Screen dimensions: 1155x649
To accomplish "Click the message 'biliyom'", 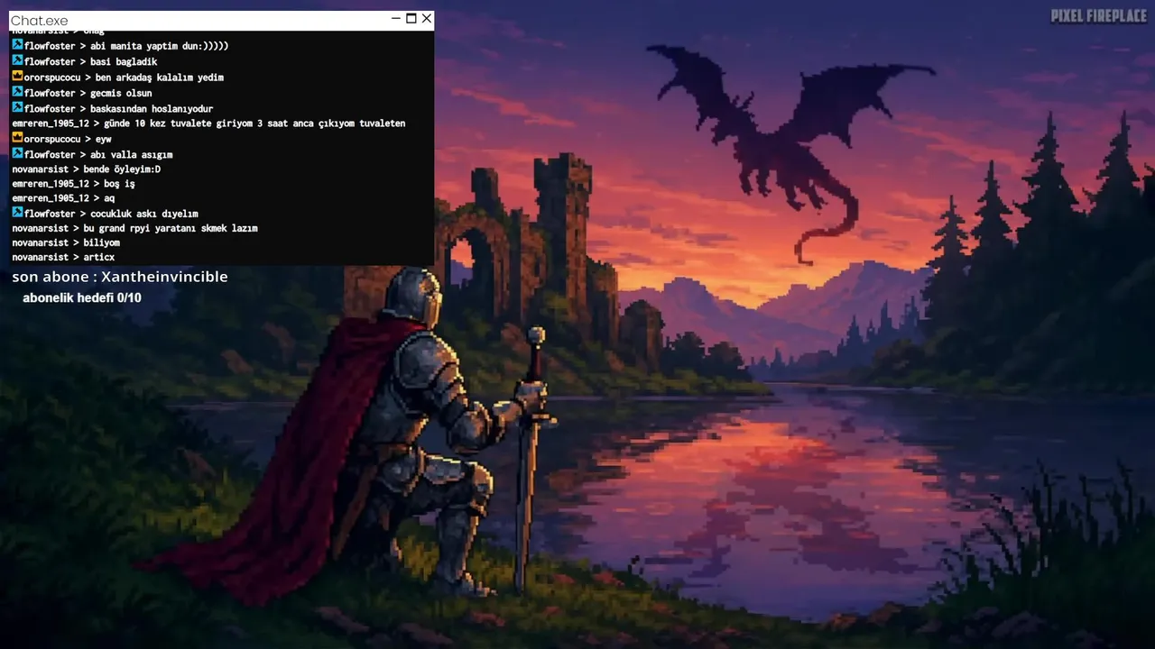I will 101,242.
